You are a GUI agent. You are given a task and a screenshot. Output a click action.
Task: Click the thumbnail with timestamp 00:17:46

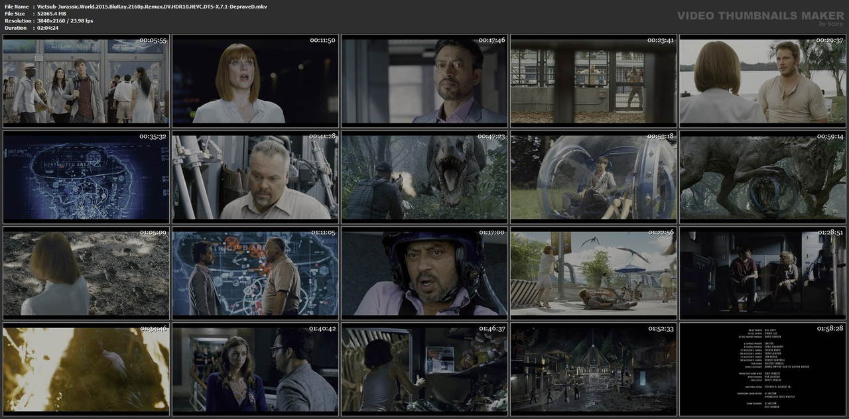pyautogui.click(x=424, y=81)
